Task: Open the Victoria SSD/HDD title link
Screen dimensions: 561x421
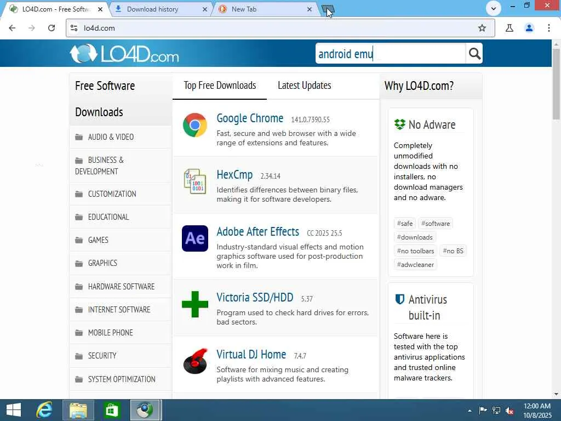Action: tap(255, 297)
